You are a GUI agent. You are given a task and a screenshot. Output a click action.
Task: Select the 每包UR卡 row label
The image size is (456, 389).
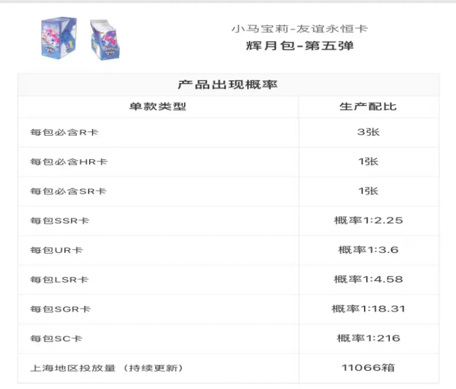coord(57,250)
